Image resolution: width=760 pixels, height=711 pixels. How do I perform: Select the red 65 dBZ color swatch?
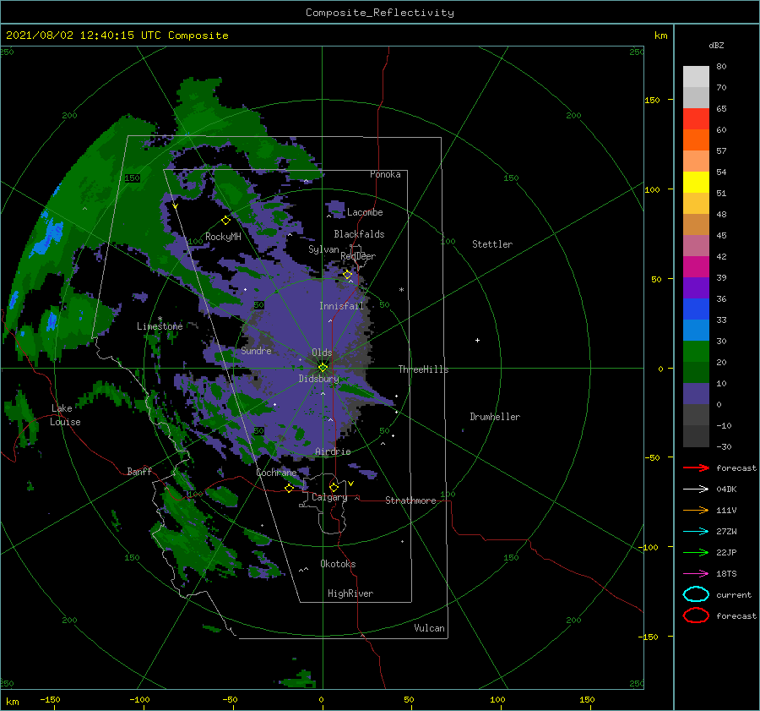pyautogui.click(x=696, y=118)
